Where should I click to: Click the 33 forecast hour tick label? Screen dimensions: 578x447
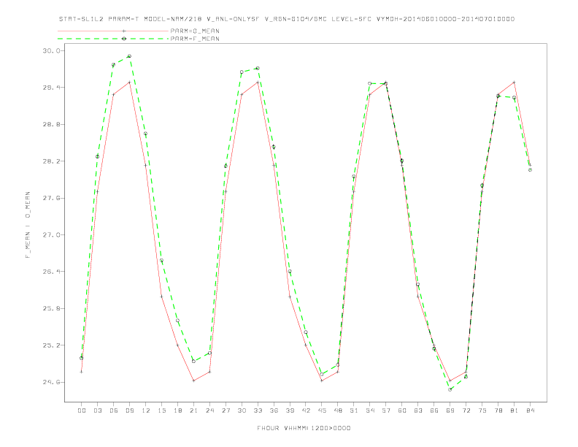coord(258,410)
